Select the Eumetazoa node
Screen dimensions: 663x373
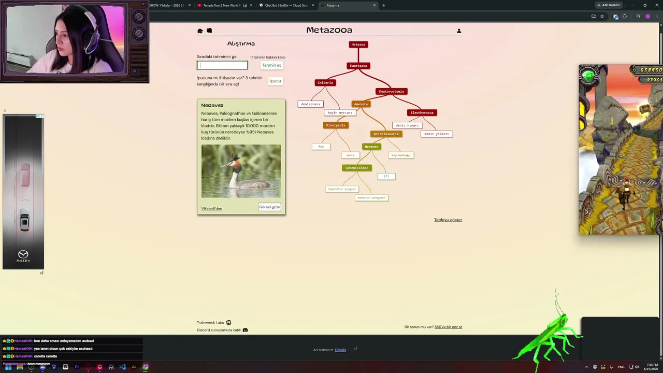(x=358, y=66)
